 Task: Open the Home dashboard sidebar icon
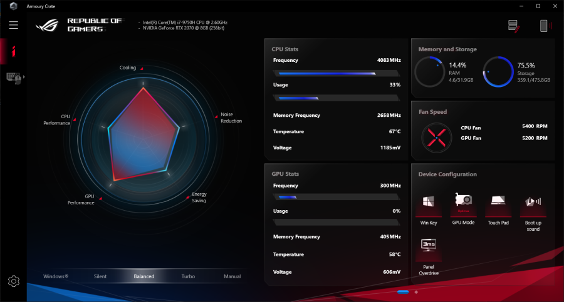coord(14,51)
